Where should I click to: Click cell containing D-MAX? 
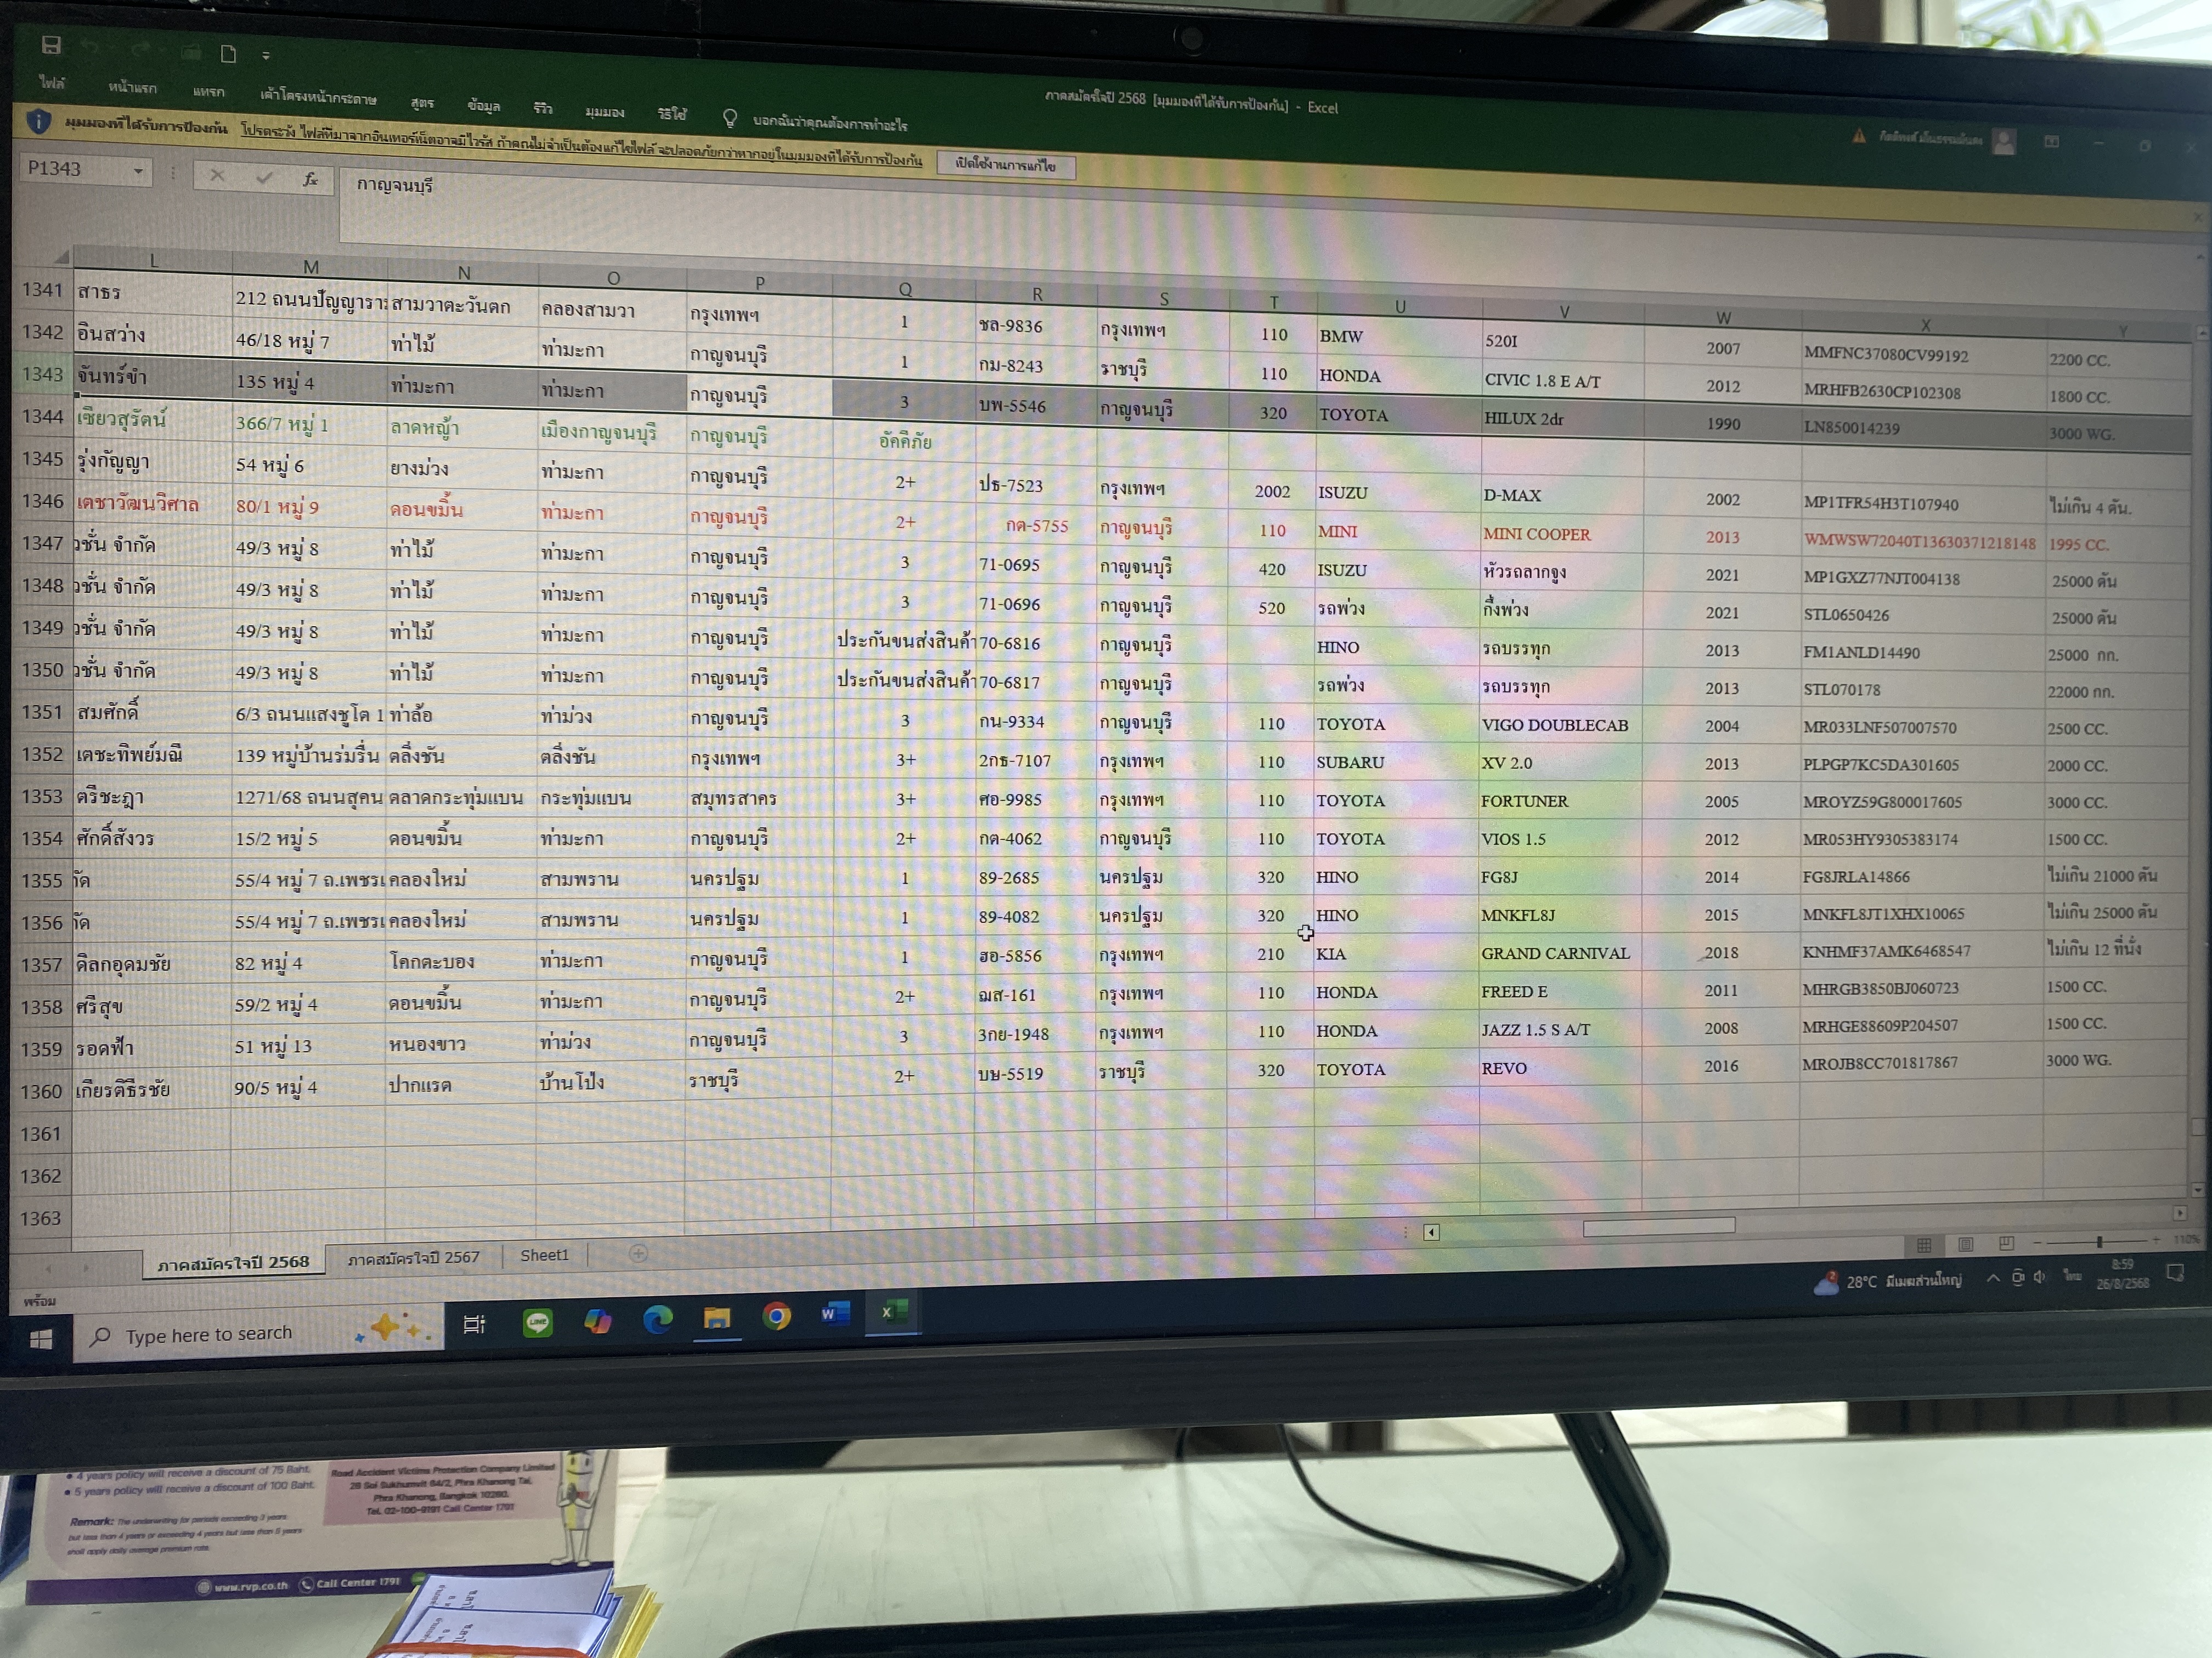click(1561, 496)
